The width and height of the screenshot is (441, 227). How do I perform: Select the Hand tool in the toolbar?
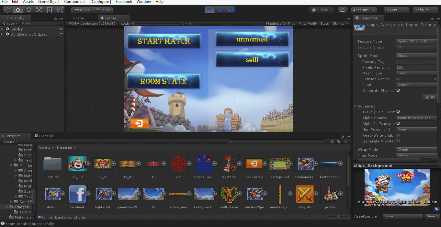pyautogui.click(x=8, y=10)
